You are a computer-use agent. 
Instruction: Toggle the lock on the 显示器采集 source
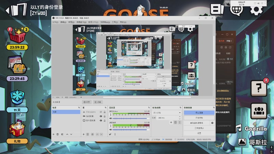point(105,120)
